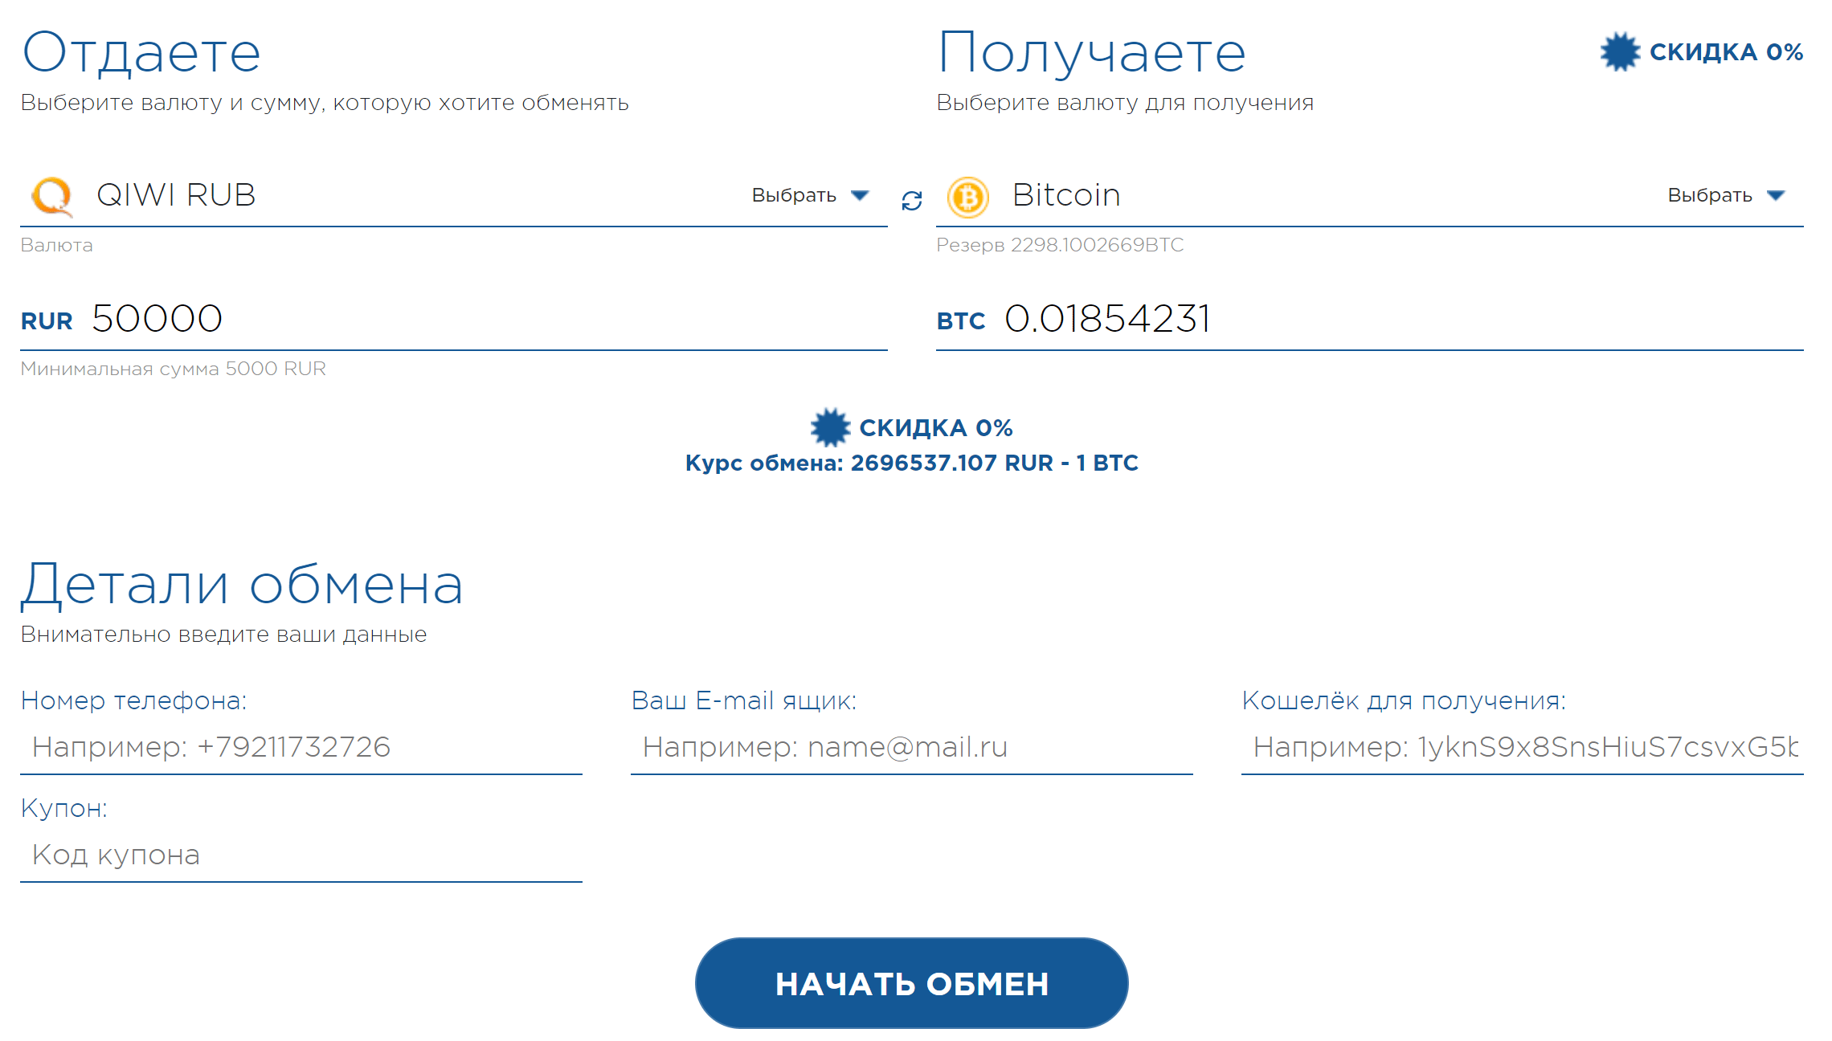The height and width of the screenshot is (1041, 1832).
Task: Expand the currency chooser chevron on the right
Action: [x=1777, y=195]
